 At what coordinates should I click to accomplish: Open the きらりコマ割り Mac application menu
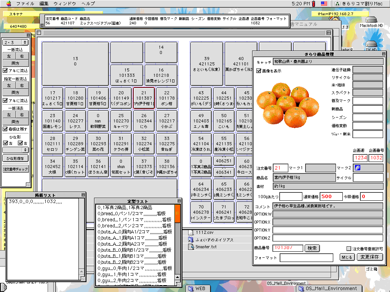(x=358, y=3)
